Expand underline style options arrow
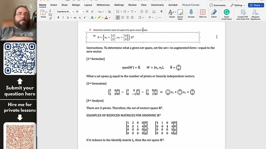The image size is (266, 149). tap(71, 18)
